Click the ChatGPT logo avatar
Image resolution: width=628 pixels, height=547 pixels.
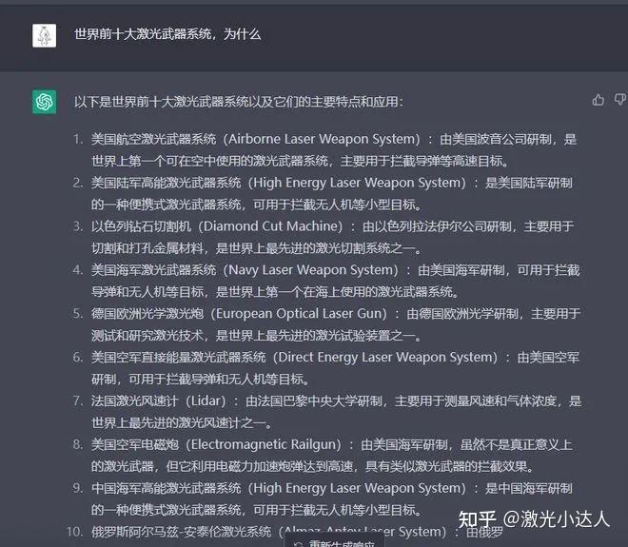click(44, 102)
